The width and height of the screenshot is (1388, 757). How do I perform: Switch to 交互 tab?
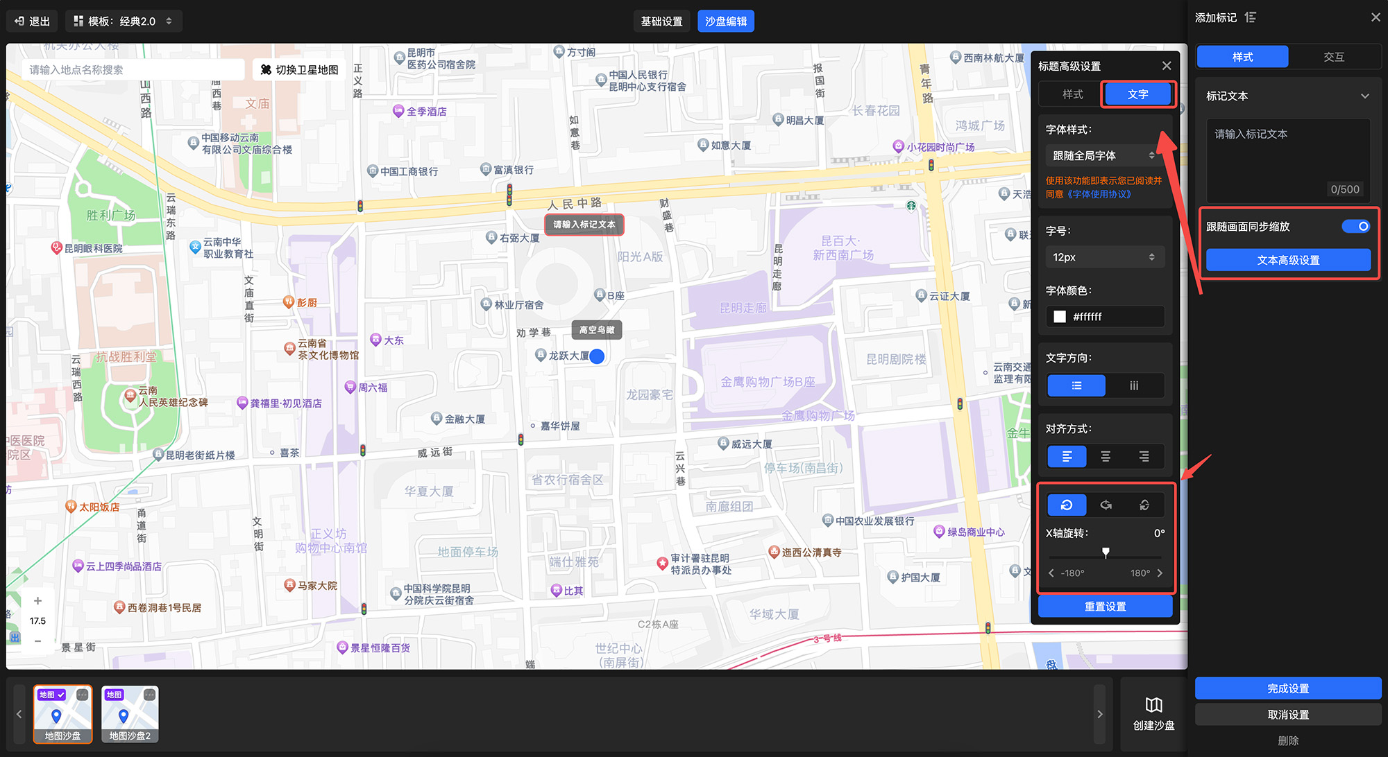click(1333, 57)
